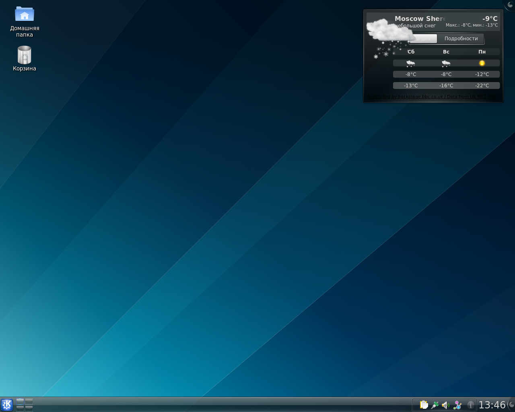Viewport: 515px width, 412px height.
Task: Open the notifications info tray icon
Action: pos(470,405)
